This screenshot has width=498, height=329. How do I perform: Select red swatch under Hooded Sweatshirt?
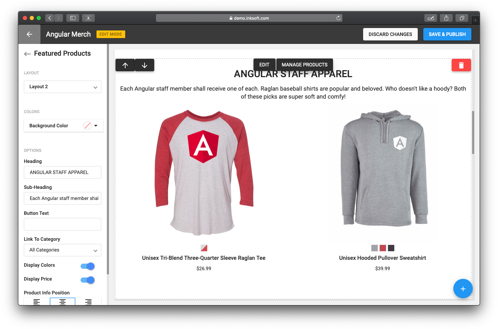coord(383,248)
